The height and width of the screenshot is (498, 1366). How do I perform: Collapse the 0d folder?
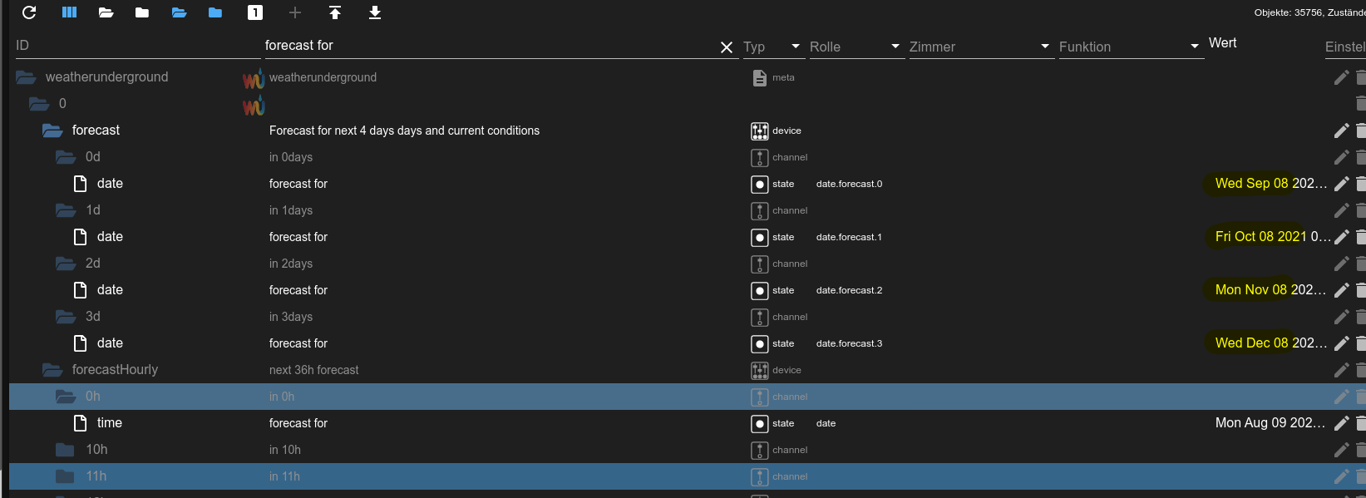click(x=66, y=157)
